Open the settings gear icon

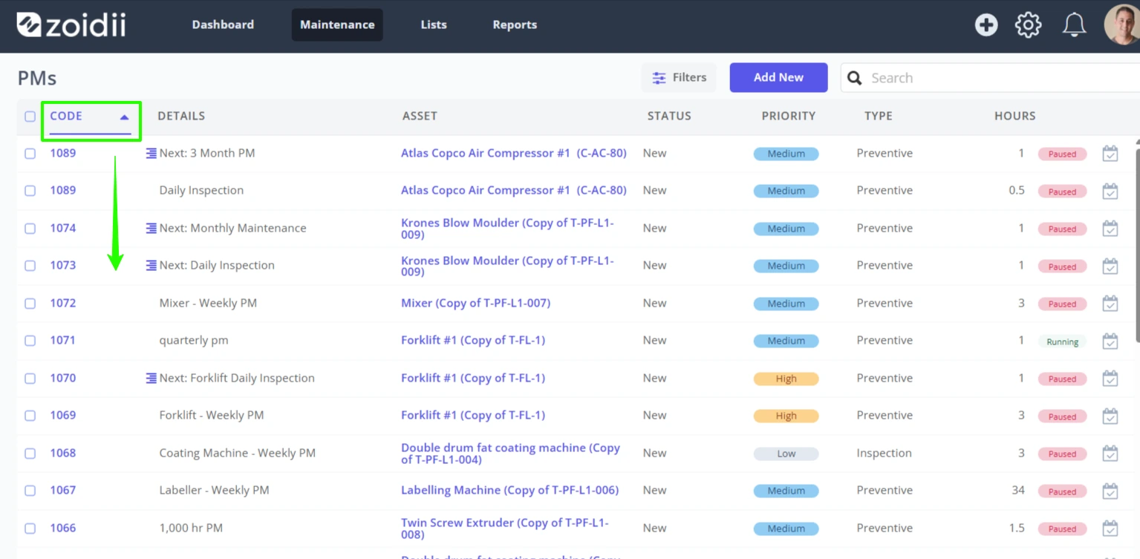pos(1029,25)
